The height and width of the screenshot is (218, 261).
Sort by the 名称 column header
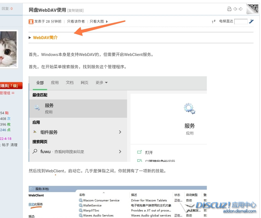82,195
